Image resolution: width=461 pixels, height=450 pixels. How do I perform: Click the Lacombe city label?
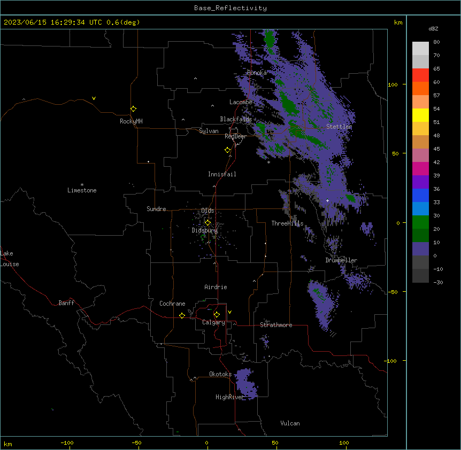coord(241,102)
